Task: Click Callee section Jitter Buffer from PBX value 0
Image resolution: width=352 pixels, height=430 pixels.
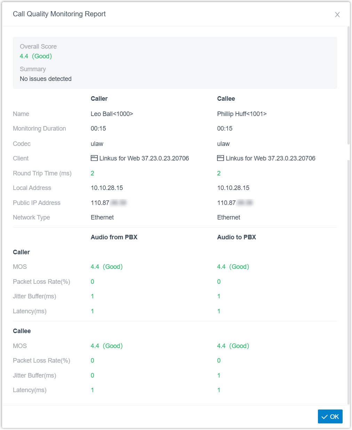Action: pyautogui.click(x=93, y=375)
